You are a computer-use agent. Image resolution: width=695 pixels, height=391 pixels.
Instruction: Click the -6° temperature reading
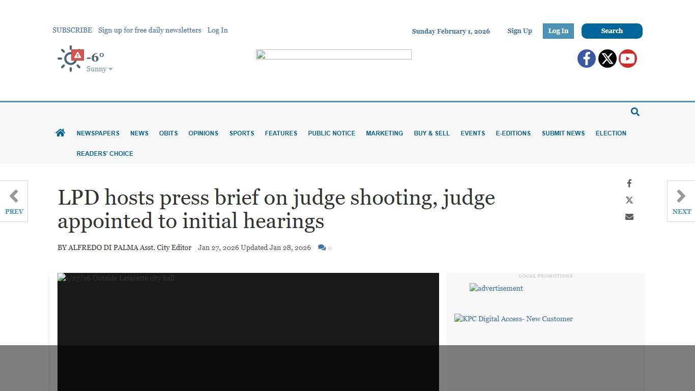[96, 57]
